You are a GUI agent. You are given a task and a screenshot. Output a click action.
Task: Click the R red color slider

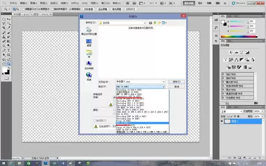pyautogui.click(x=239, y=22)
